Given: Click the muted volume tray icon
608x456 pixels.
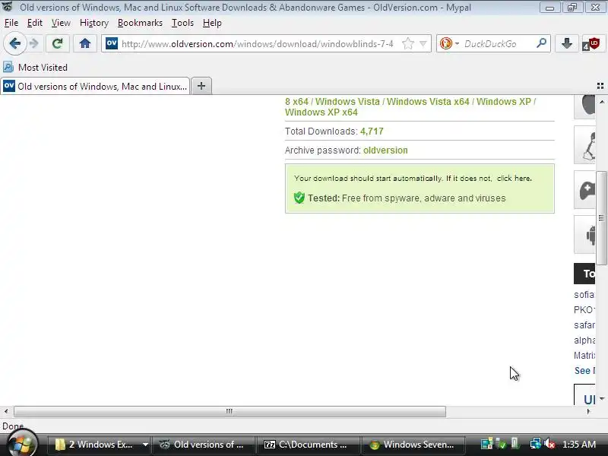Looking at the screenshot, I should [549, 444].
